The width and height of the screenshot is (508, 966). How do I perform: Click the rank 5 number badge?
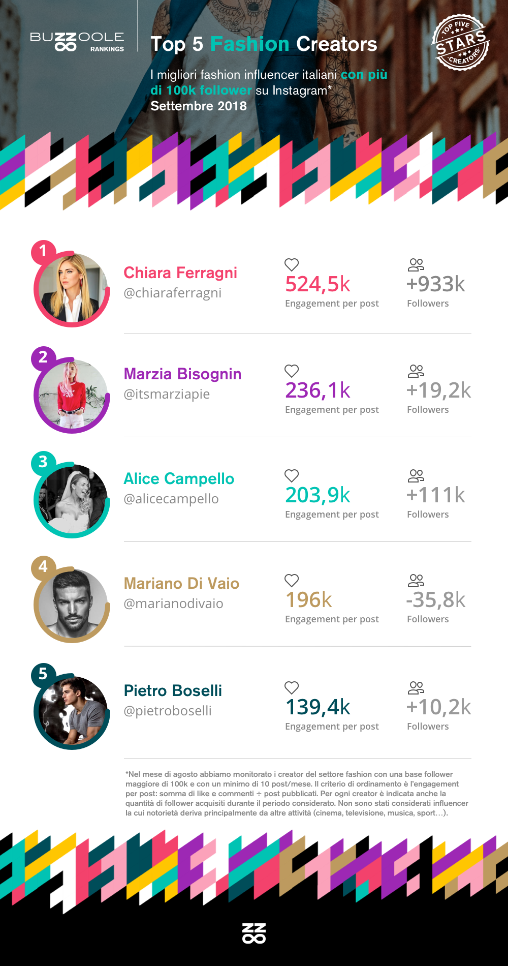click(x=43, y=674)
